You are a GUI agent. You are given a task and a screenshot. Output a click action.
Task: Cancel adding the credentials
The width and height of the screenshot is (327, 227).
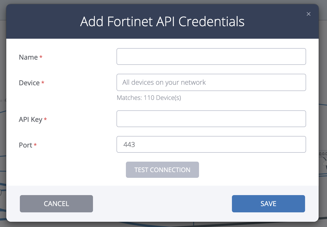(56, 203)
